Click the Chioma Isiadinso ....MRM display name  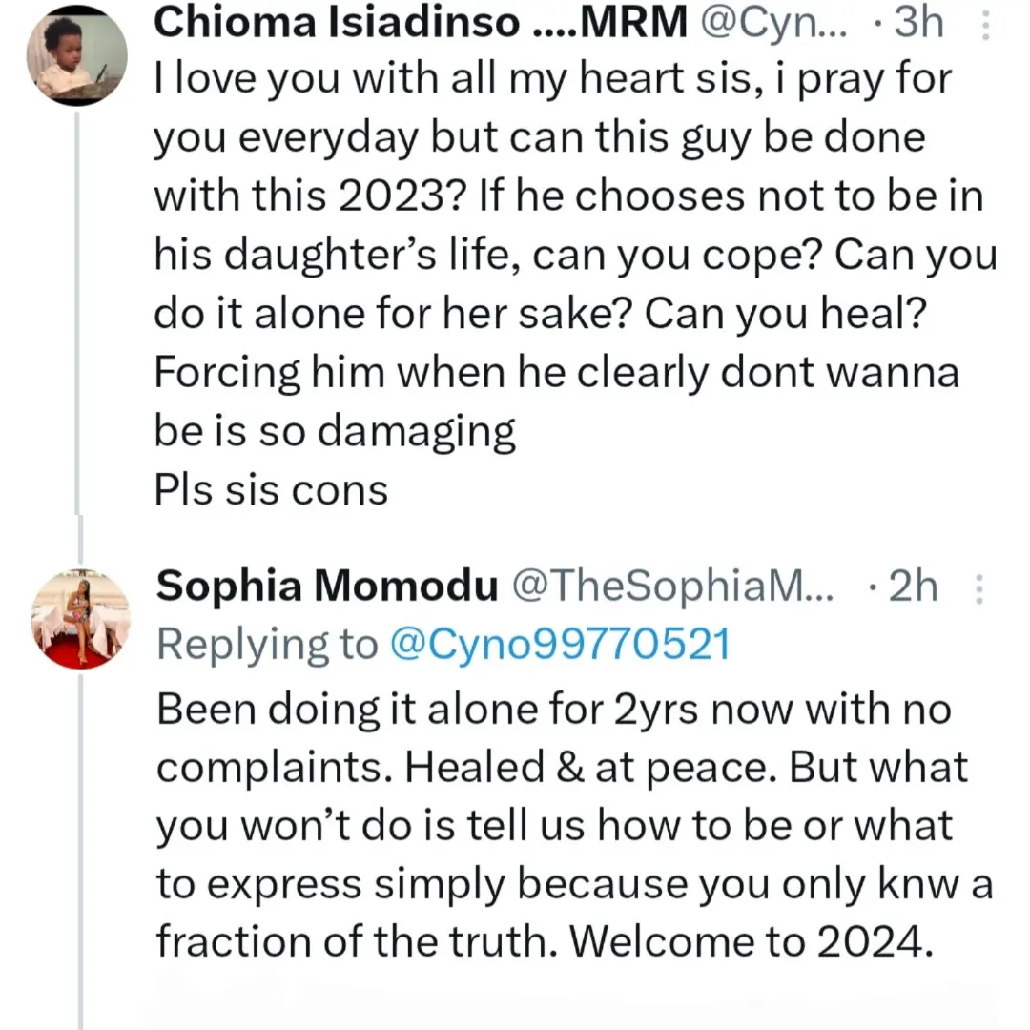[x=420, y=25]
